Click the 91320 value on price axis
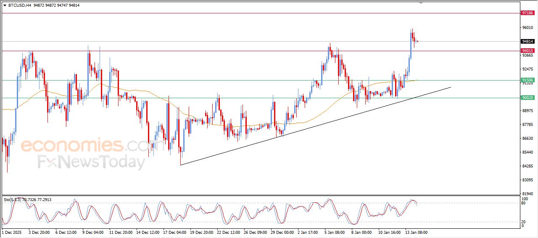This screenshot has width=538, height=238. 527,84
